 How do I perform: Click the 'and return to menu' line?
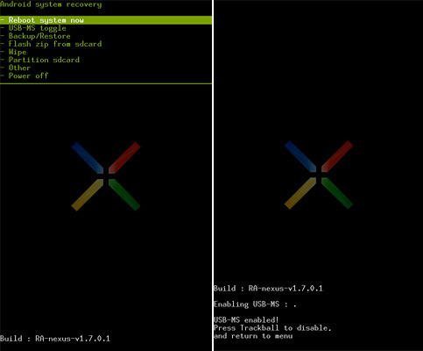(253, 336)
